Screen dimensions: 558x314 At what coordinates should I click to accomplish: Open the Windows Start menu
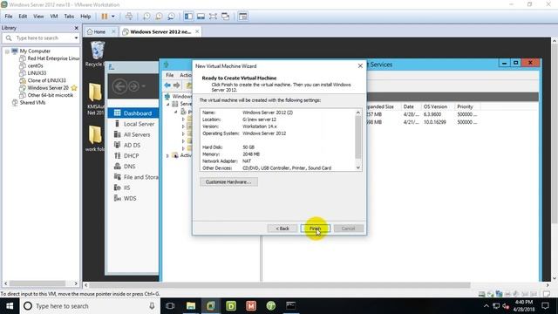click(x=10, y=306)
